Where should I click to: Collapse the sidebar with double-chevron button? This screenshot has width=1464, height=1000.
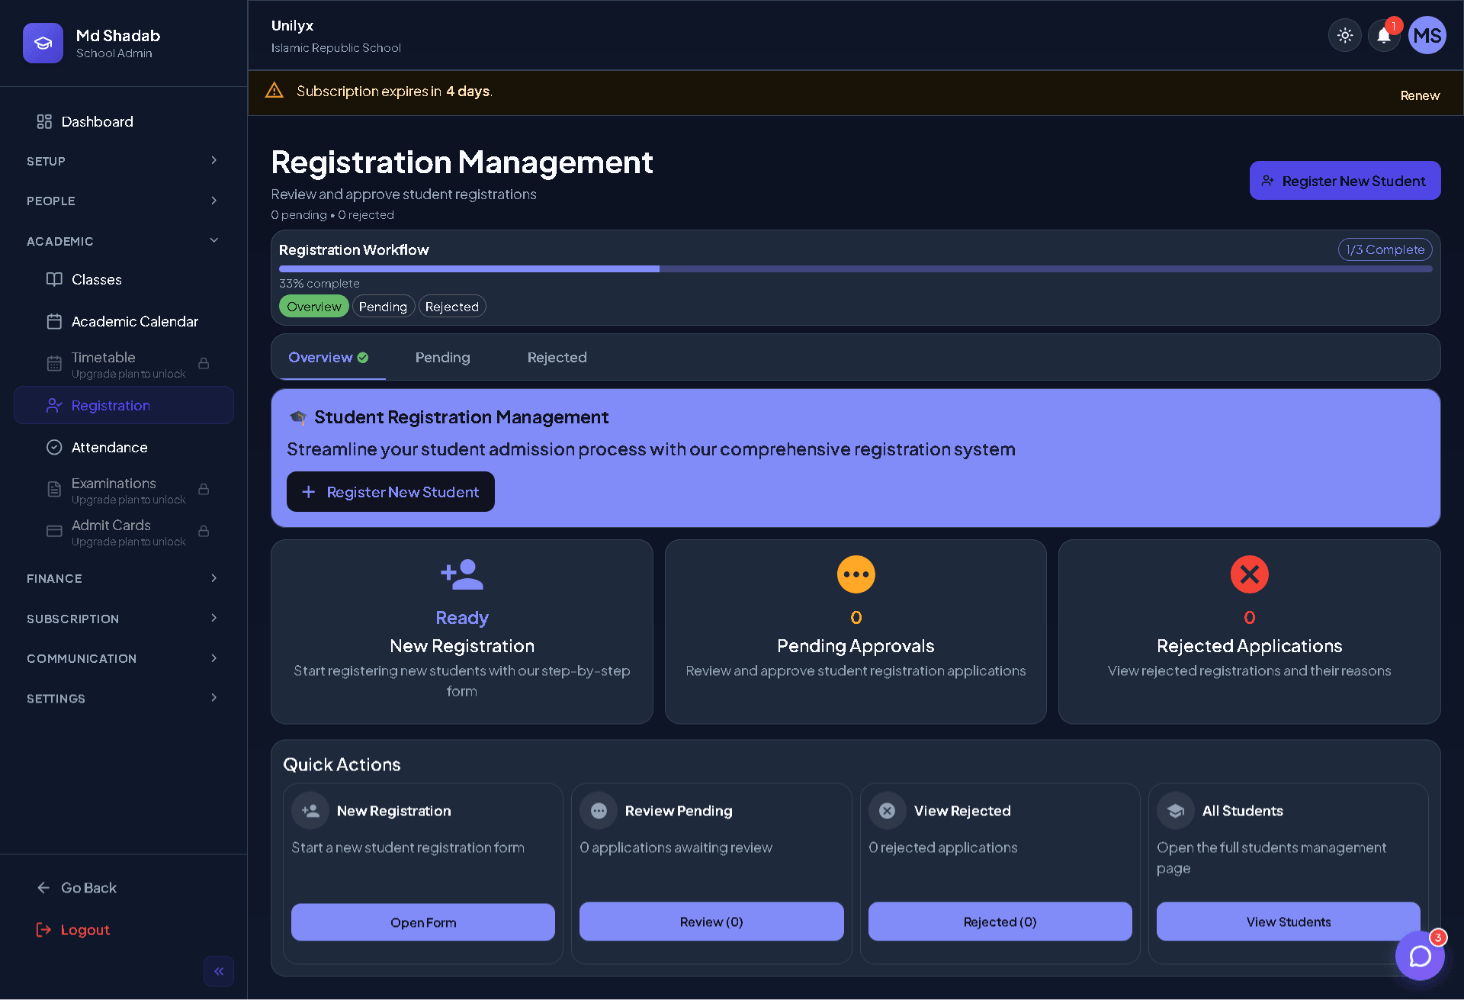[219, 971]
